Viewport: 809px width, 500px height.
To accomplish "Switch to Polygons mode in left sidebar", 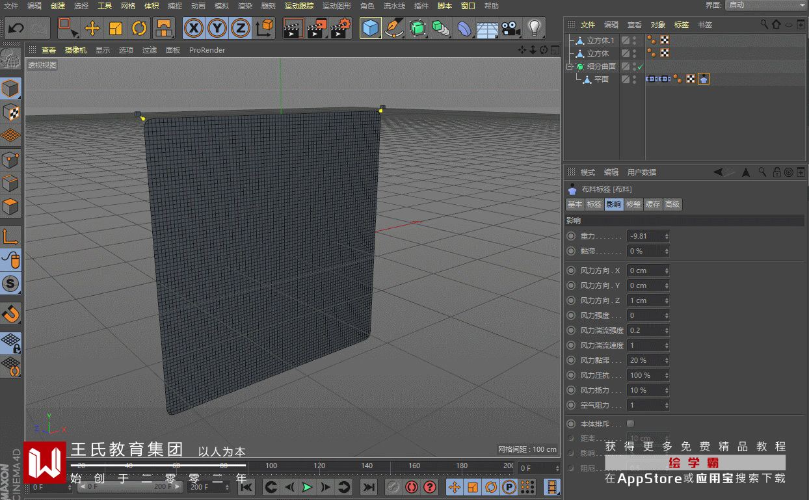I will click(x=10, y=208).
